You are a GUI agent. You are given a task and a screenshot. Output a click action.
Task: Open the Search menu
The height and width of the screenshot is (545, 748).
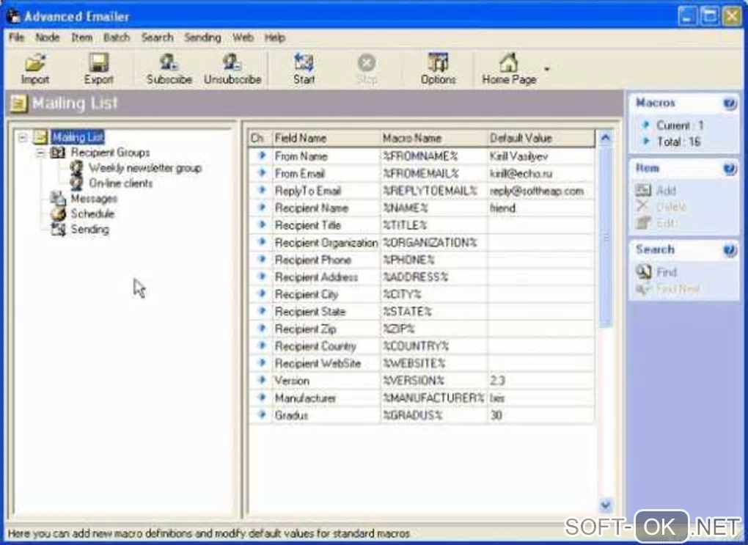157,37
